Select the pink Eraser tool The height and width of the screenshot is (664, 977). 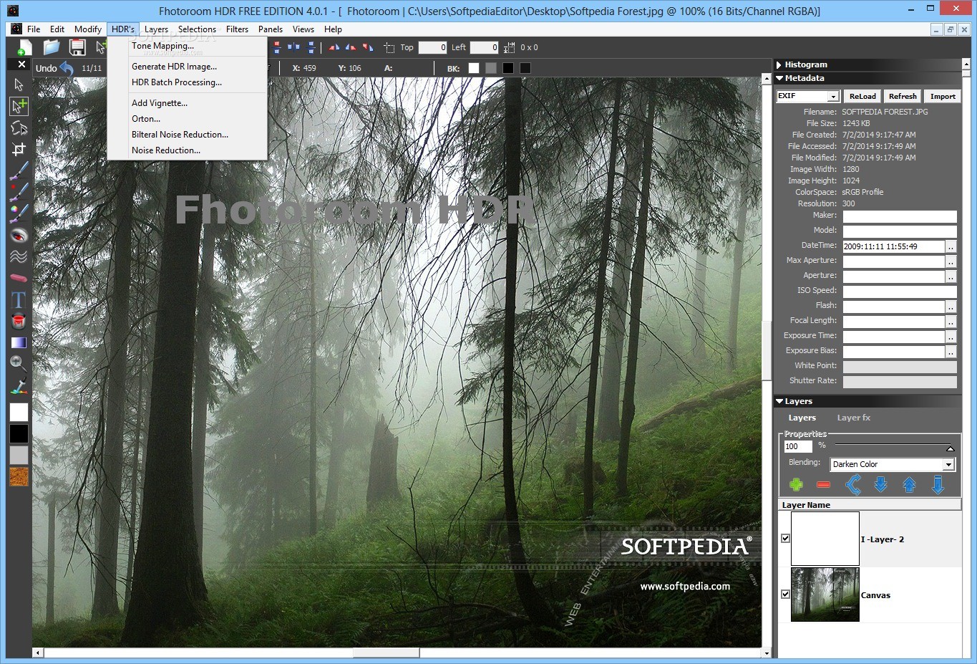tap(19, 278)
